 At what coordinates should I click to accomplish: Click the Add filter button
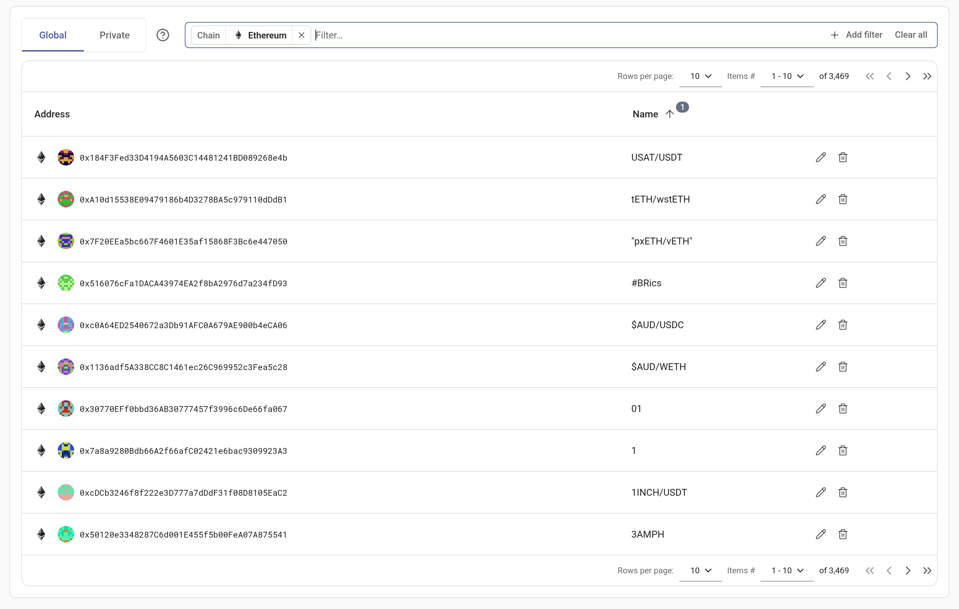tap(856, 35)
